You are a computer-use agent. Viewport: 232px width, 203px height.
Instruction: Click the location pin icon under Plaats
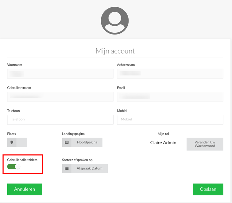12,142
